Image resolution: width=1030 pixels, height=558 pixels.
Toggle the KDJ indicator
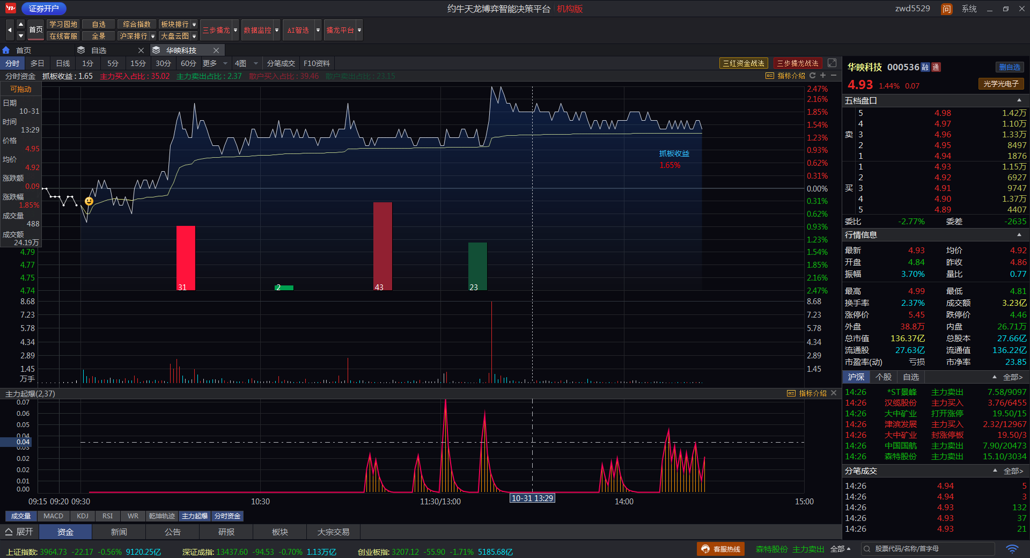[x=83, y=516]
